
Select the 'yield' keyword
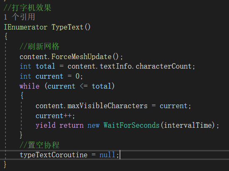45,126
